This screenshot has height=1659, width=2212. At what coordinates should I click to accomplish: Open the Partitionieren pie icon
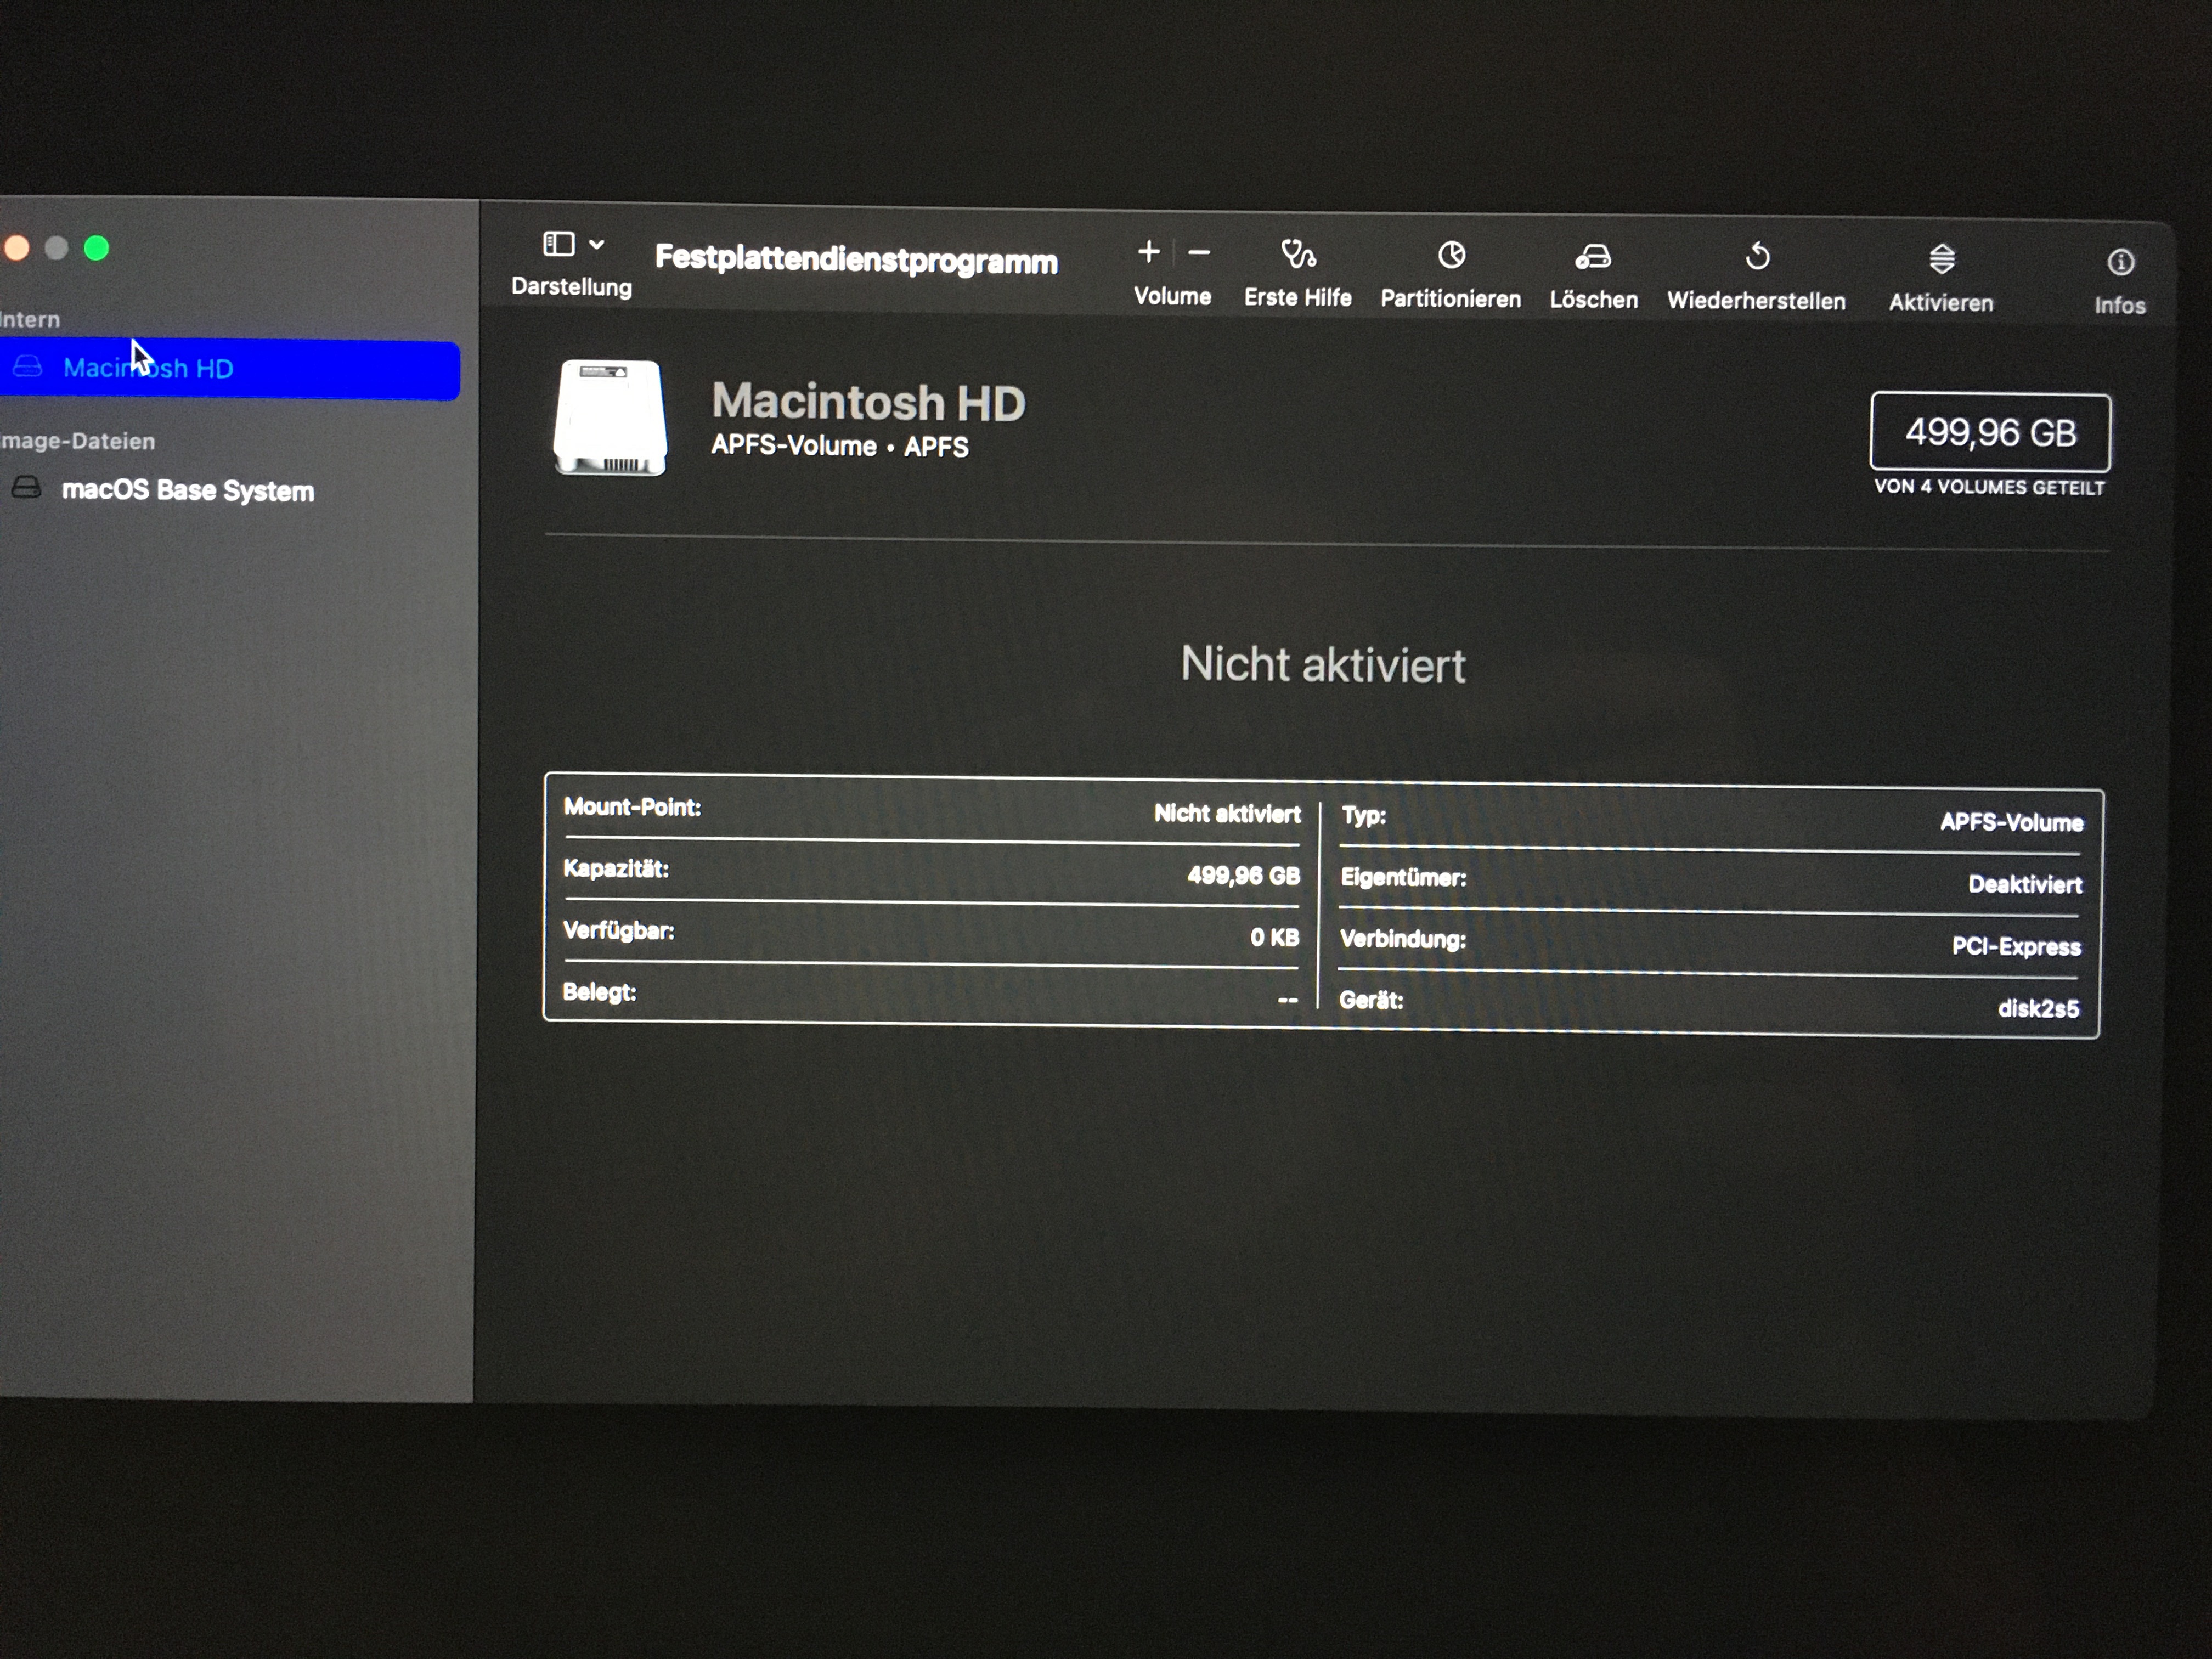(x=1451, y=256)
